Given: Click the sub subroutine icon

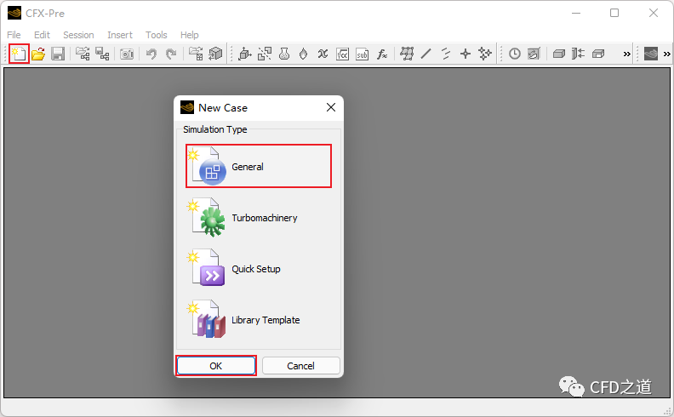Looking at the screenshot, I should click(x=363, y=54).
